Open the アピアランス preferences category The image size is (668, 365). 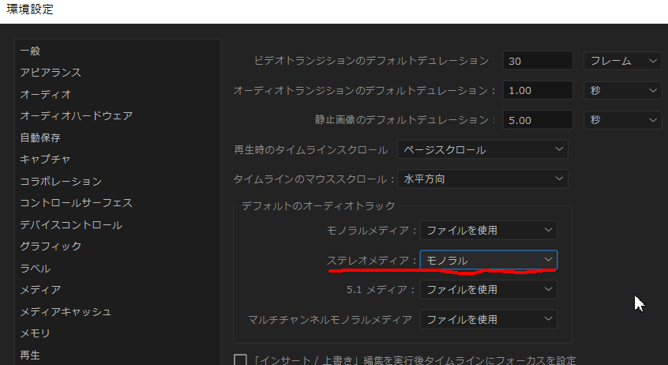click(x=51, y=73)
